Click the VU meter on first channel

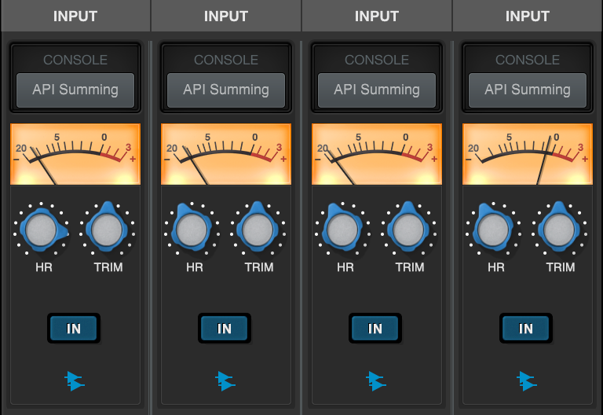pos(75,154)
